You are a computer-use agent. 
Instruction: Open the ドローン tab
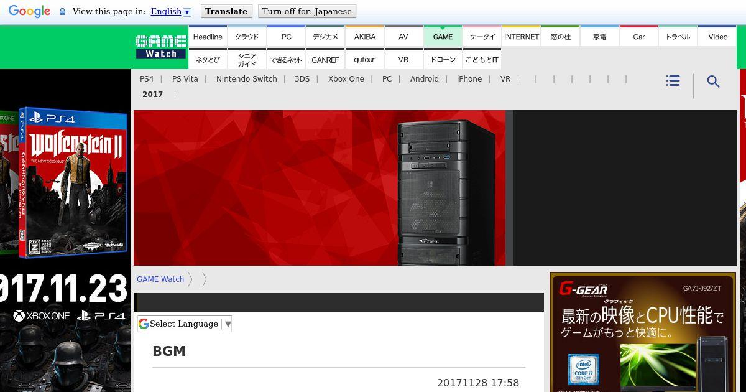coord(443,59)
